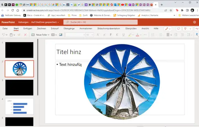Click the line spacing icon
The height and width of the screenshot is (127, 199).
(189, 35)
